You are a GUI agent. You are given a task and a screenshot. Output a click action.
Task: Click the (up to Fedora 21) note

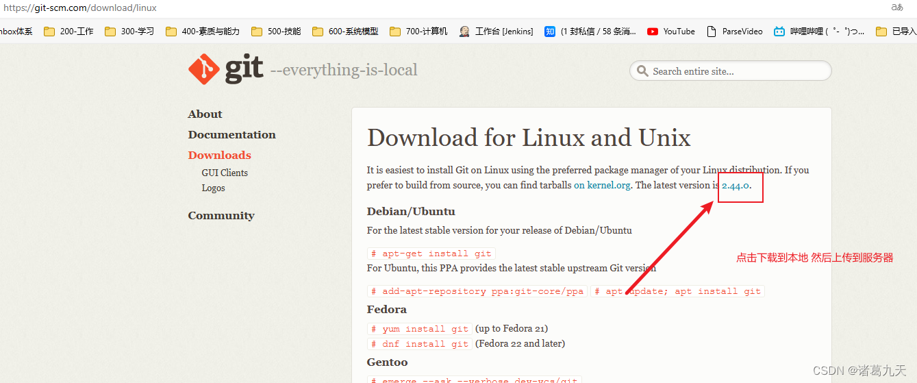[512, 329]
